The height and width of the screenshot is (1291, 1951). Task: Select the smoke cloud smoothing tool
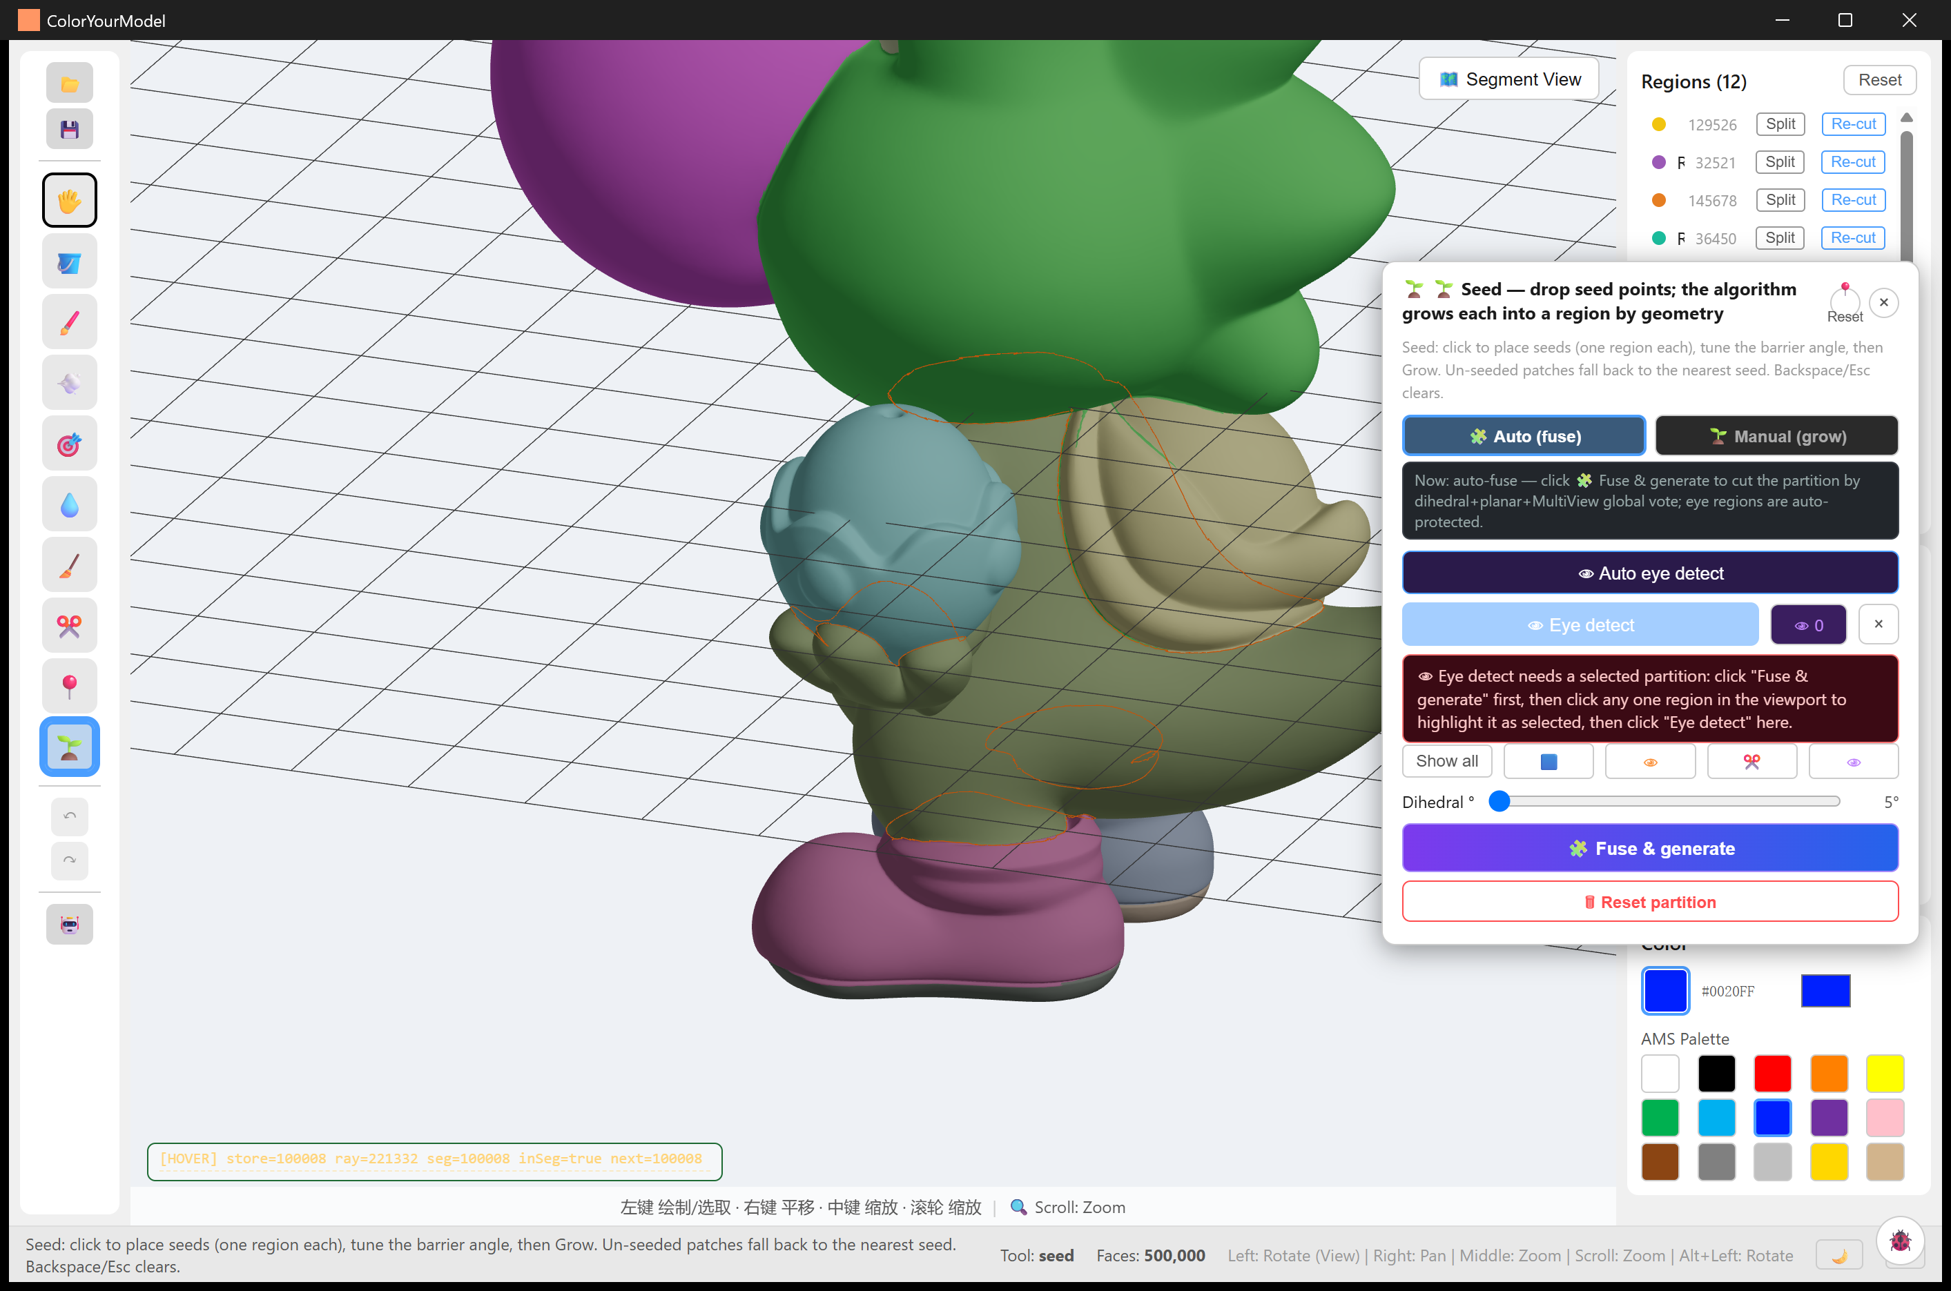click(x=69, y=383)
